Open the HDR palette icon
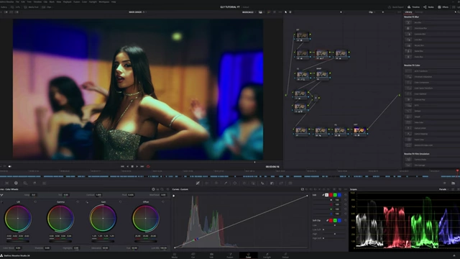 click(x=25, y=183)
